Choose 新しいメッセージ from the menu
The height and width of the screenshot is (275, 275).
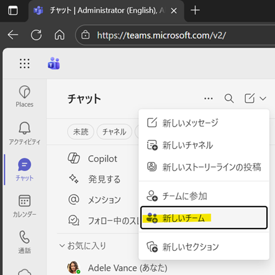point(204,123)
